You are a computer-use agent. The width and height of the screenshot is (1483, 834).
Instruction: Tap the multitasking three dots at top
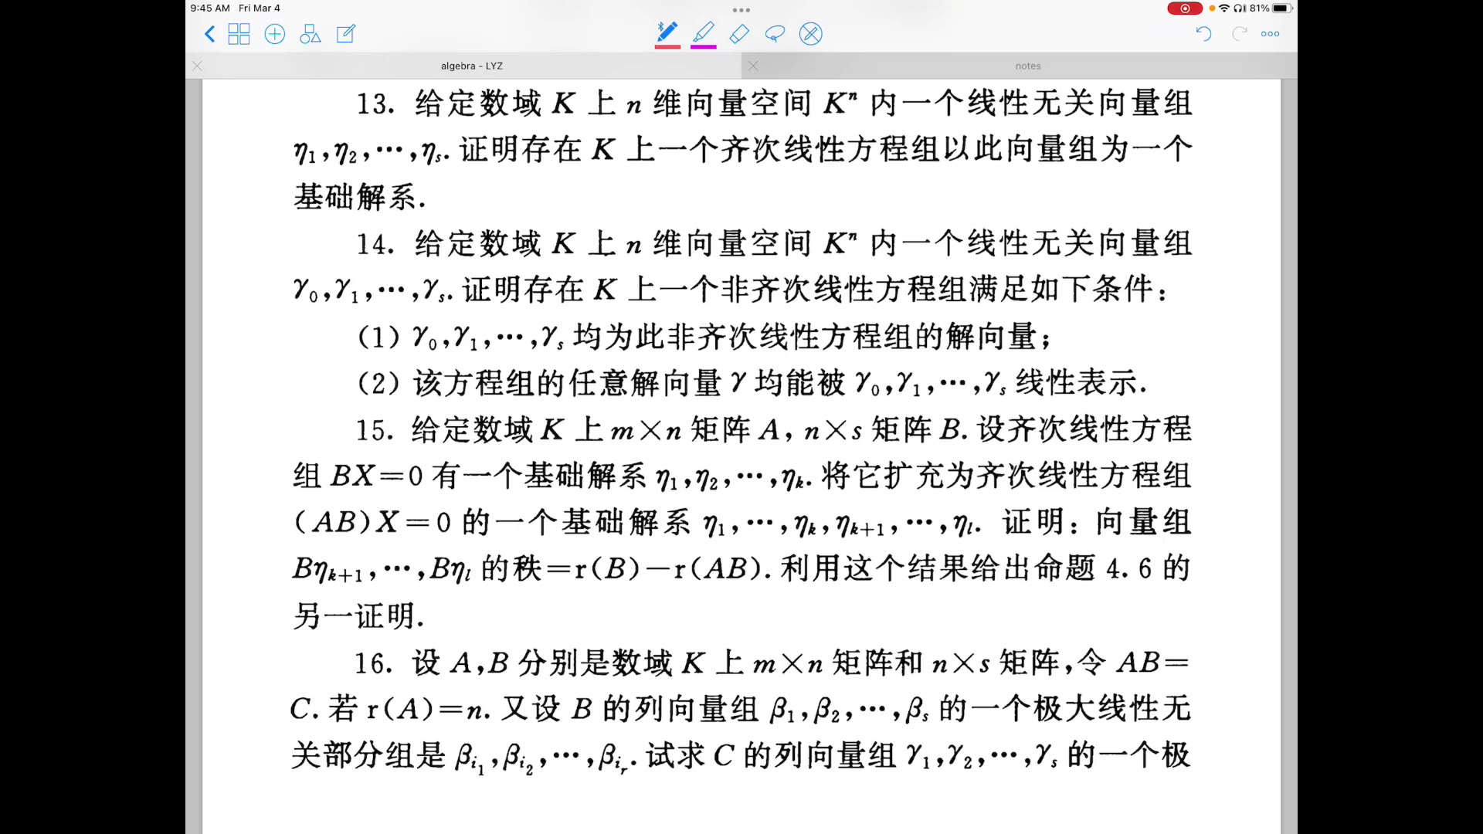(x=741, y=10)
